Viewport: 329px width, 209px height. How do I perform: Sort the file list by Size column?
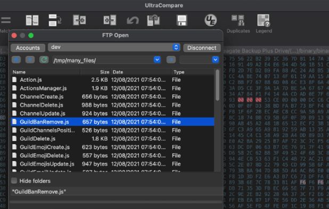[x=95, y=72]
